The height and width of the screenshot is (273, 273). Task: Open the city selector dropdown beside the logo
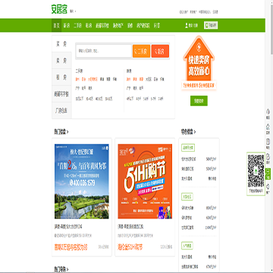(x=73, y=11)
